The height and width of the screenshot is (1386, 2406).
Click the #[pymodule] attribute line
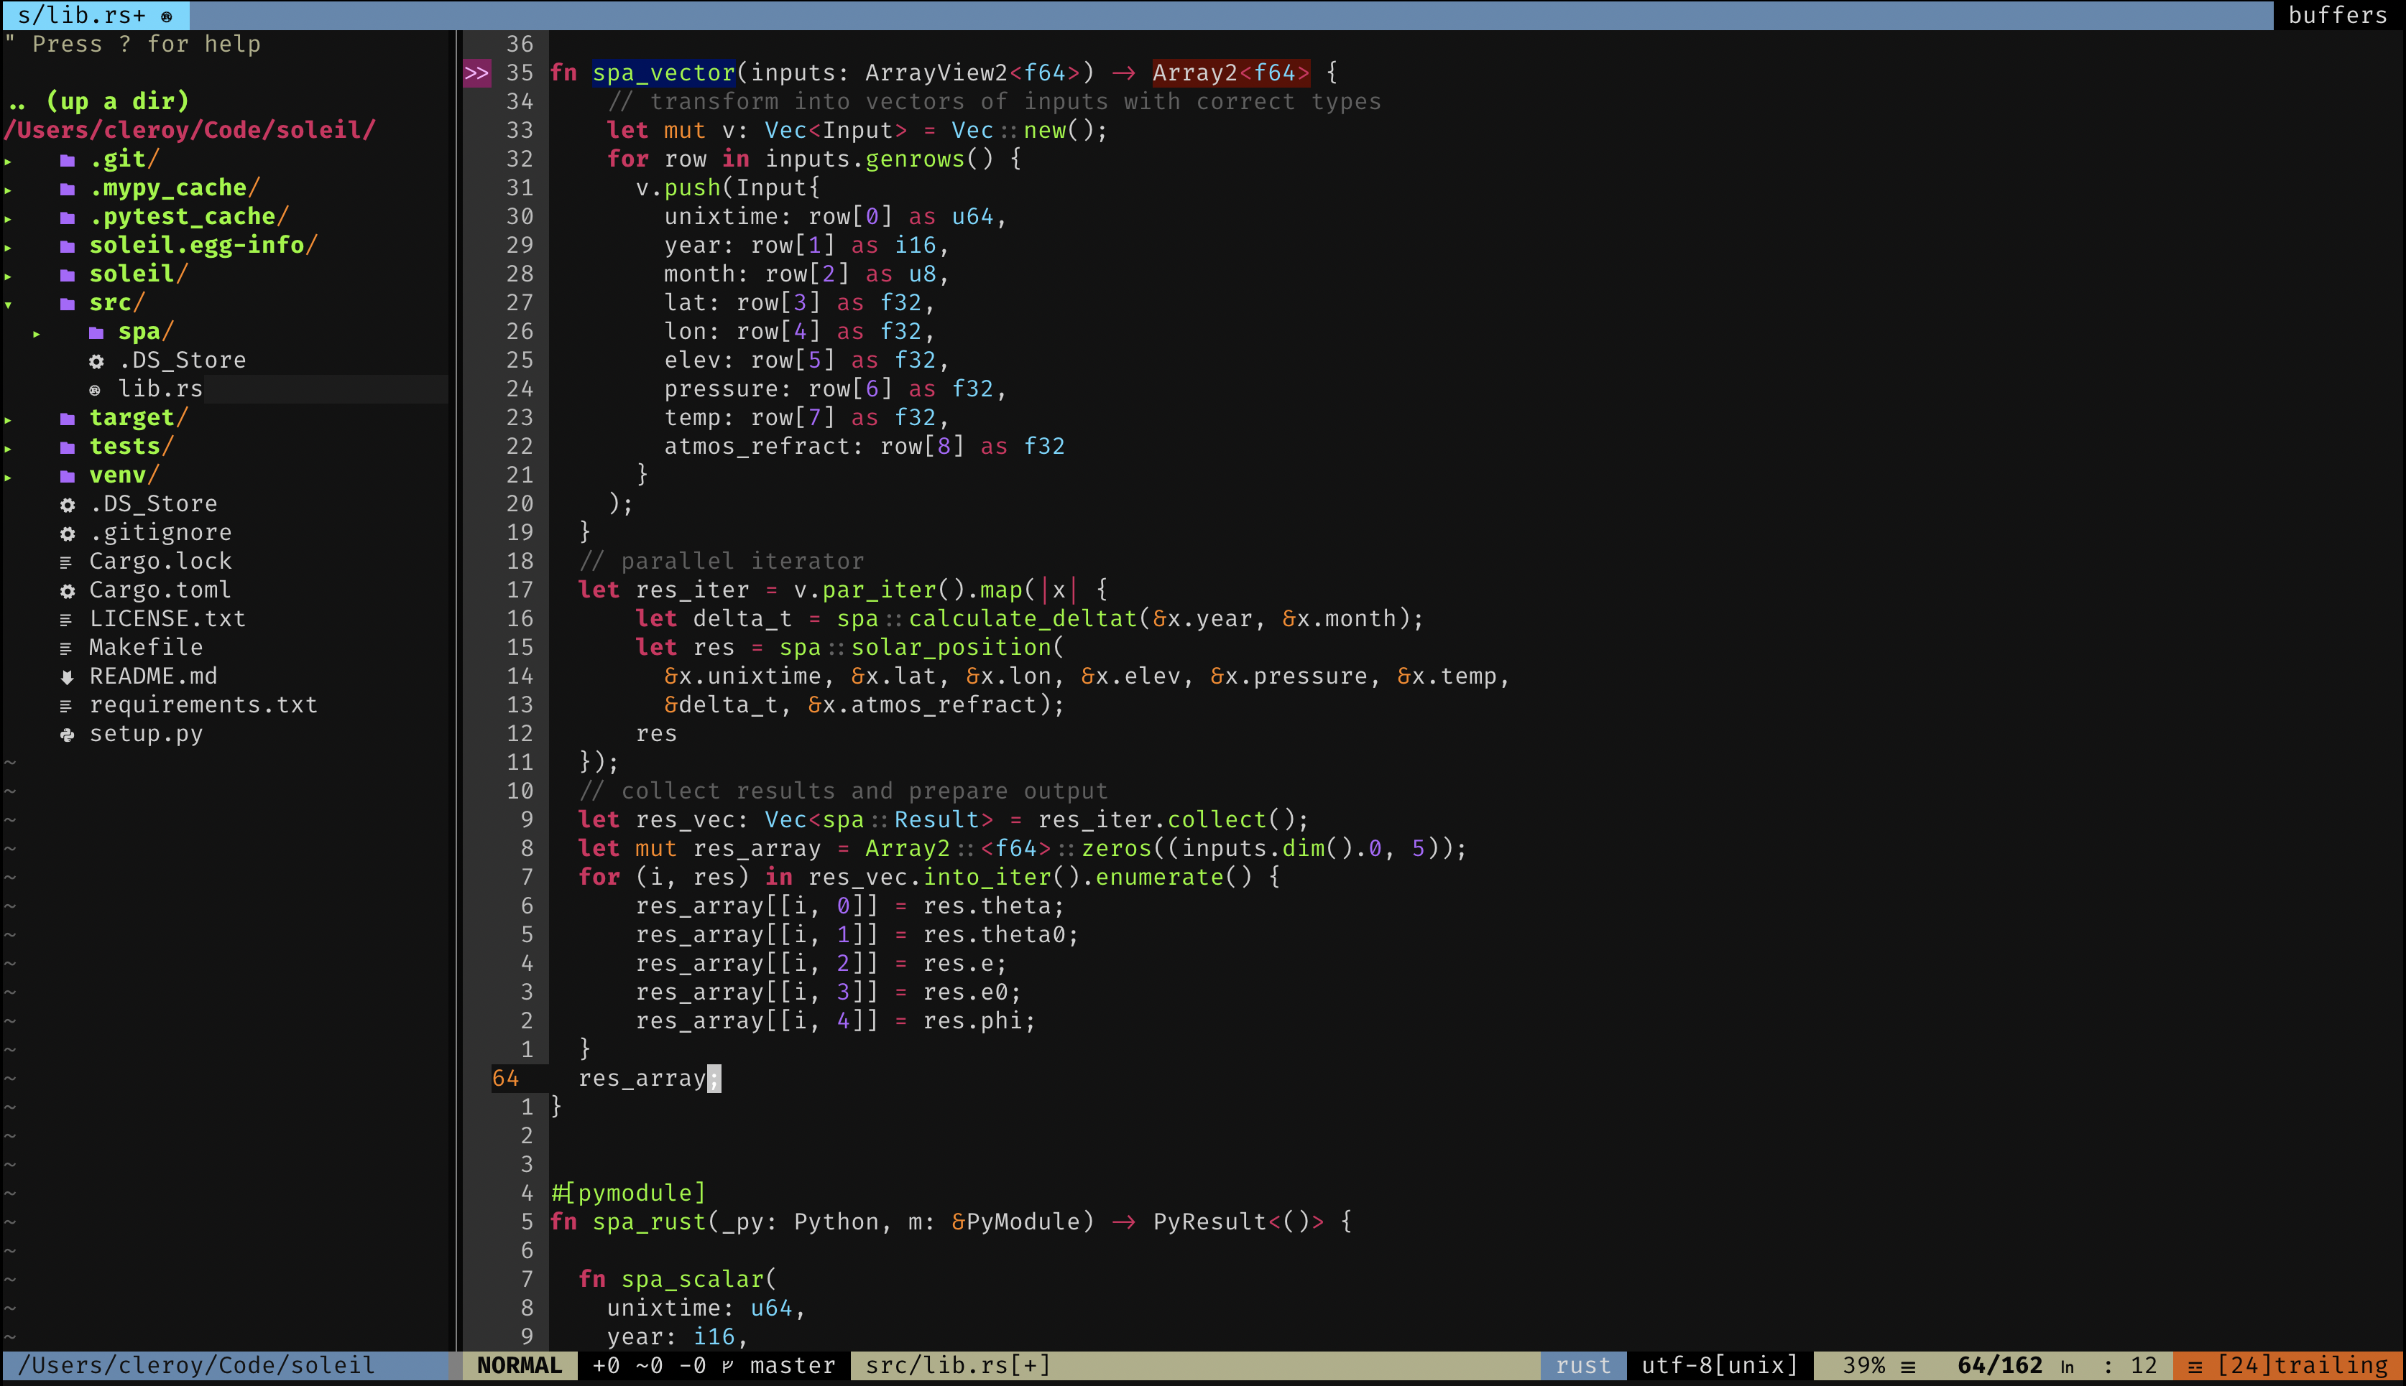point(629,1193)
